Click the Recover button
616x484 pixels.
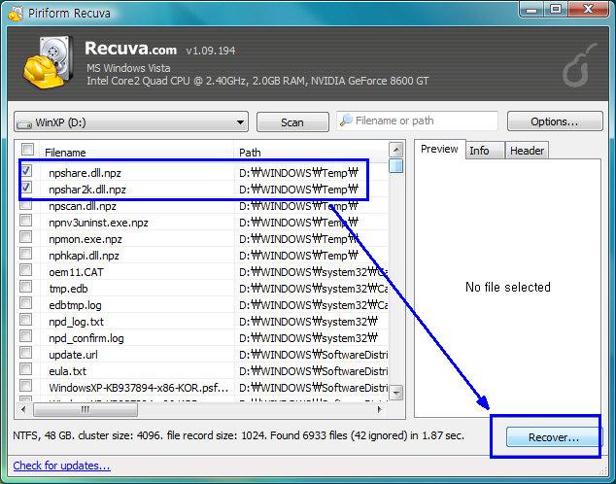tap(554, 437)
